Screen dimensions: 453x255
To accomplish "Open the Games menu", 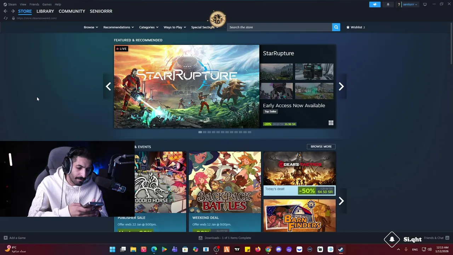I will 47,4.
